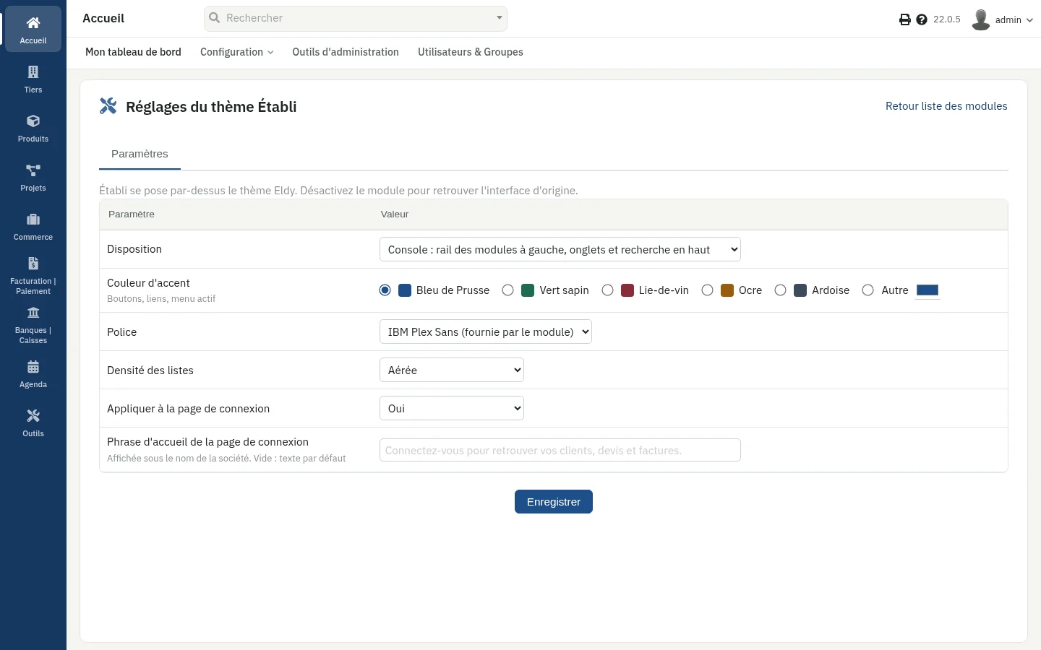Open the Agenda calendar icon
This screenshot has width=1041, height=650.
click(x=33, y=367)
